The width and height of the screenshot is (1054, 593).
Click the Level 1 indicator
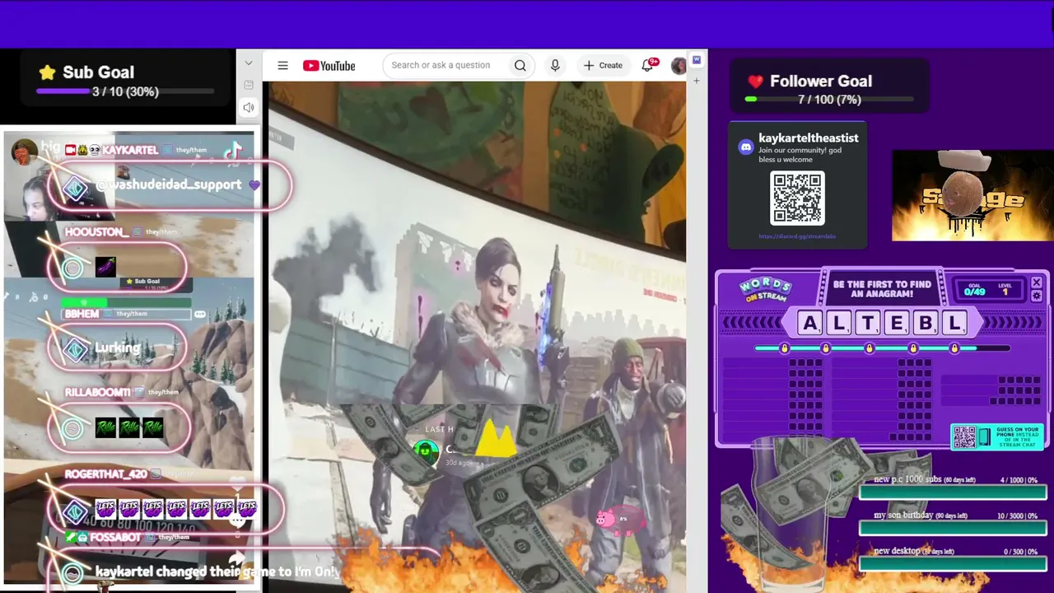point(1005,288)
